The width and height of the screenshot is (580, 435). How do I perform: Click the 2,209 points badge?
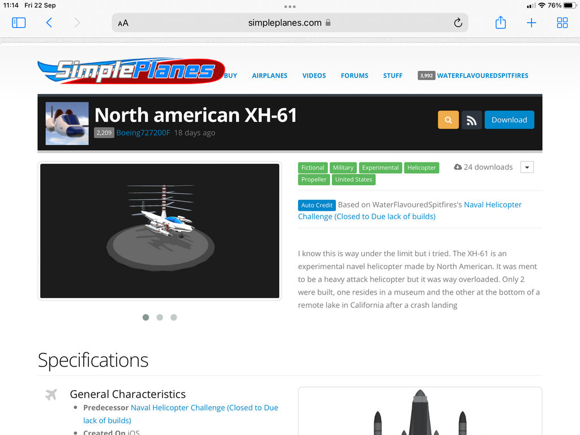(104, 133)
